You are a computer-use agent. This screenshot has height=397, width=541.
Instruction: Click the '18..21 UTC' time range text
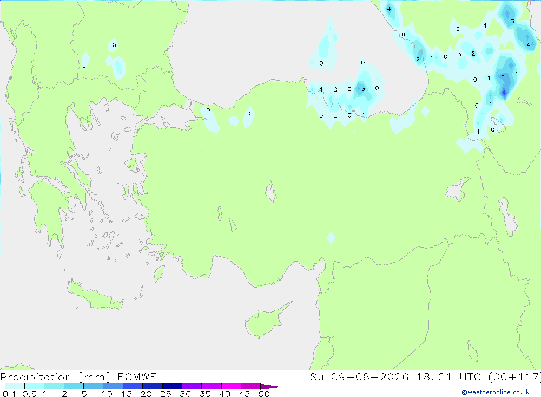point(448,376)
